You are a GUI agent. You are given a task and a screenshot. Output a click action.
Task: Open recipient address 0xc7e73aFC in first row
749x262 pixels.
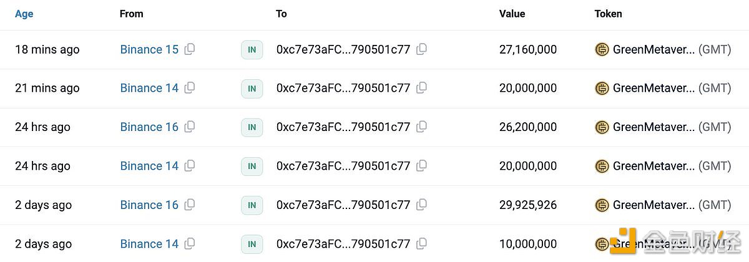coord(343,49)
